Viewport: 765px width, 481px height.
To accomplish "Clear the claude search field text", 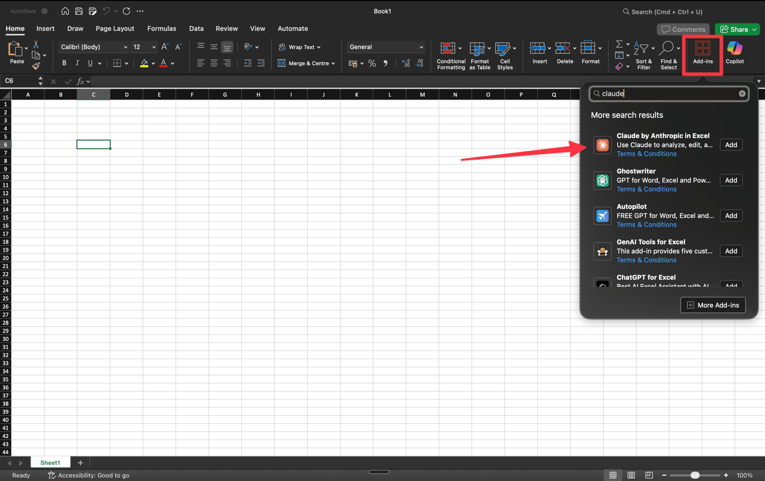I will coord(742,94).
